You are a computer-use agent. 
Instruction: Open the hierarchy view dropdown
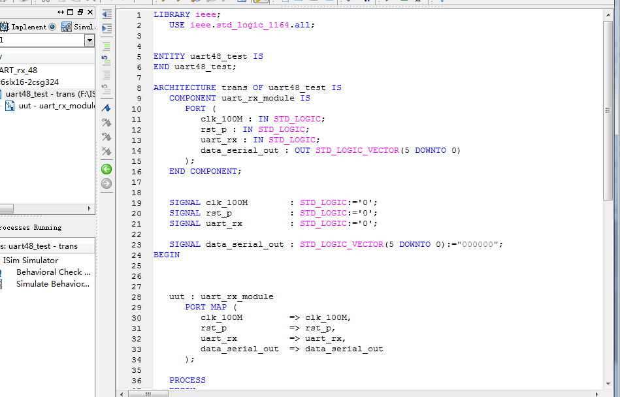90,40
